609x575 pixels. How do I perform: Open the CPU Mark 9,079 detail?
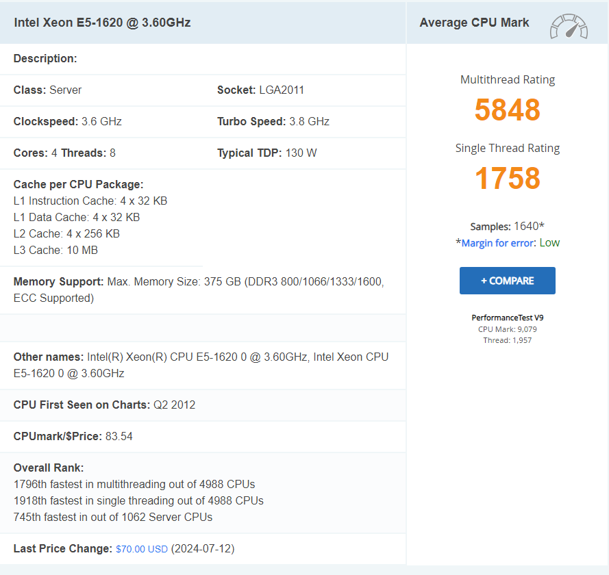pyautogui.click(x=507, y=329)
